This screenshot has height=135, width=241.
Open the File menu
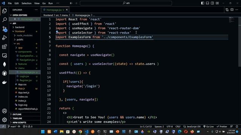click(10, 3)
